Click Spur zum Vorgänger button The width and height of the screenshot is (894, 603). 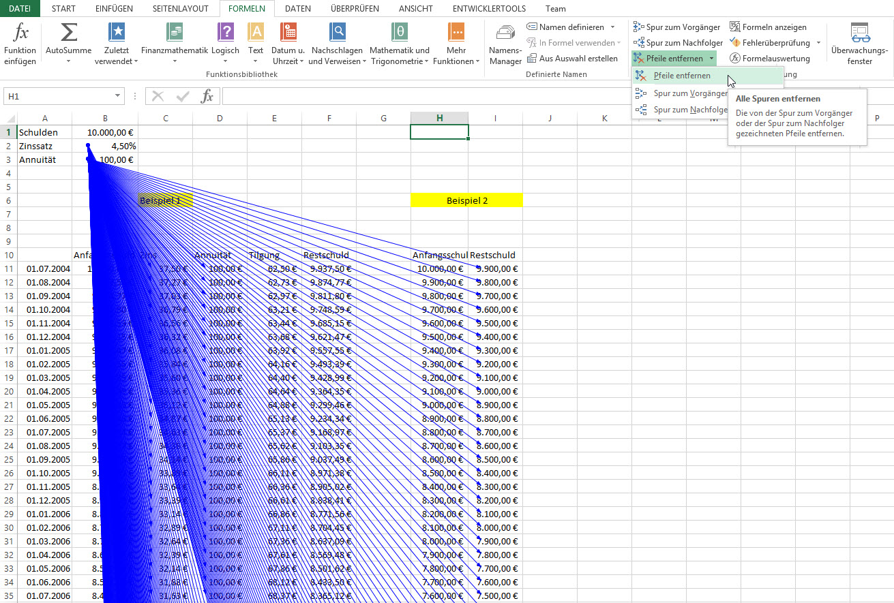[x=676, y=27]
